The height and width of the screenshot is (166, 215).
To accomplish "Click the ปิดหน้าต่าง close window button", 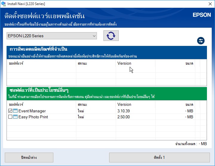I will tap(29, 157).
